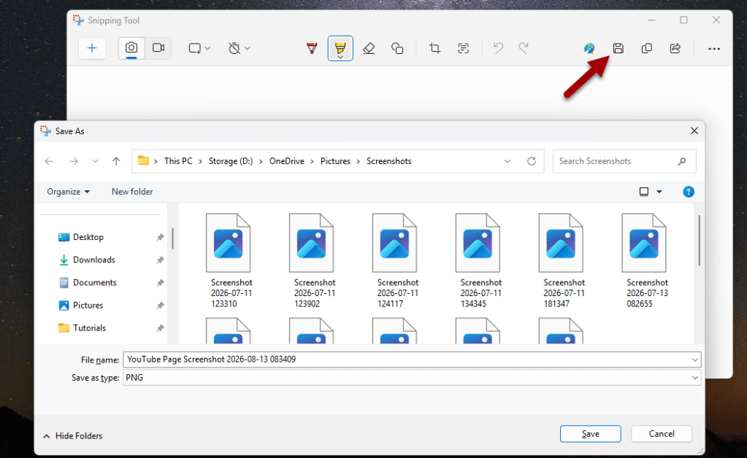747x458 pixels.
Task: Open the shapes tool
Action: tap(397, 48)
